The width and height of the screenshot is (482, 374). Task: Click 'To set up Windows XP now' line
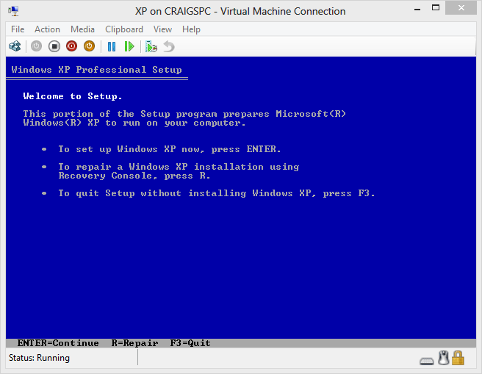point(170,149)
